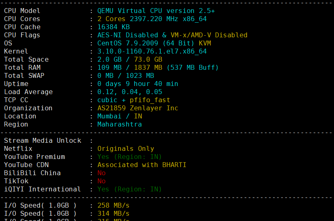Click the SWAP value '0 MB / 1023 MB'
This screenshot has height=221, width=334.
point(126,75)
